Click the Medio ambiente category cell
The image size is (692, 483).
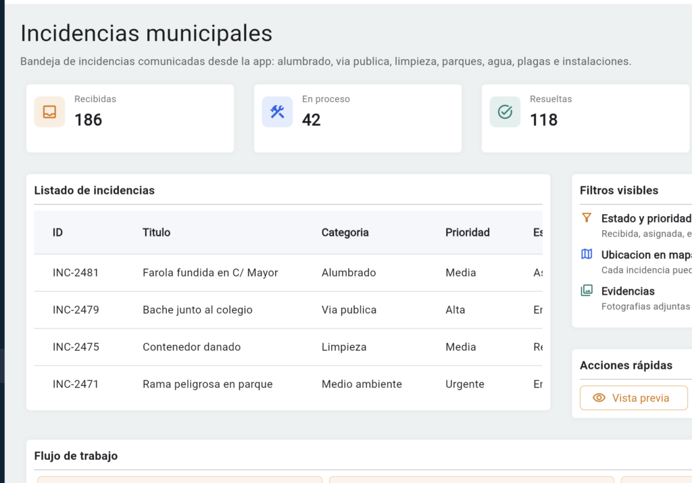pos(362,384)
